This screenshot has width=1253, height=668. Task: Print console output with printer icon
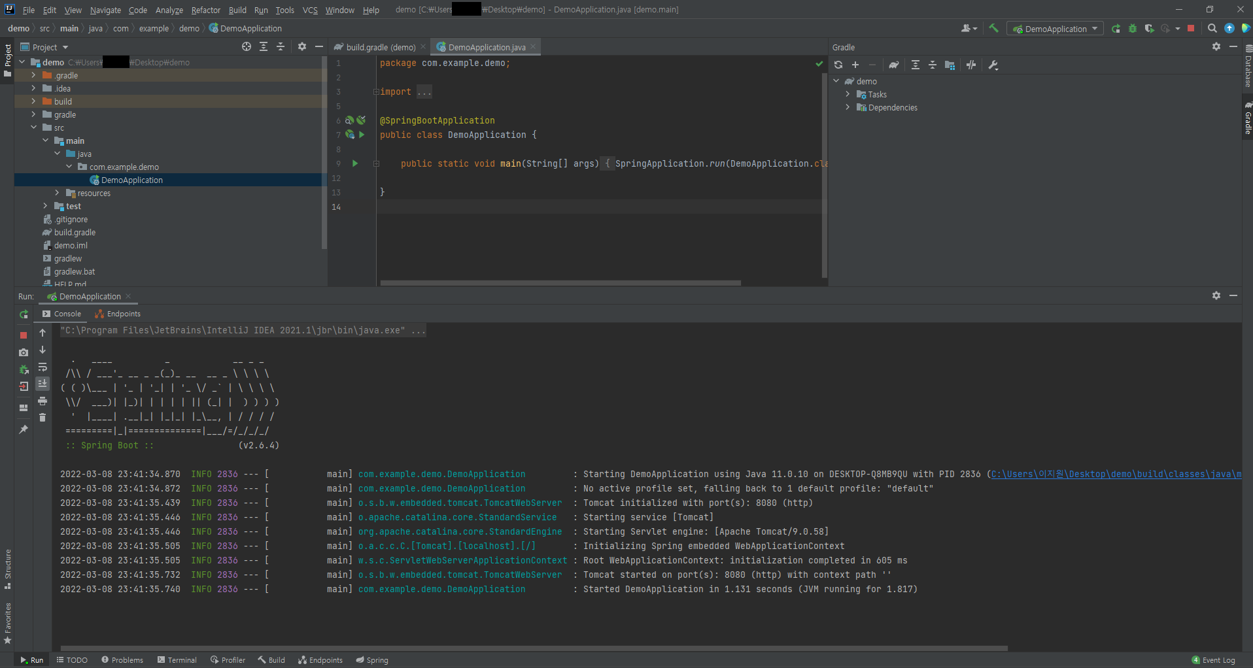[43, 401]
